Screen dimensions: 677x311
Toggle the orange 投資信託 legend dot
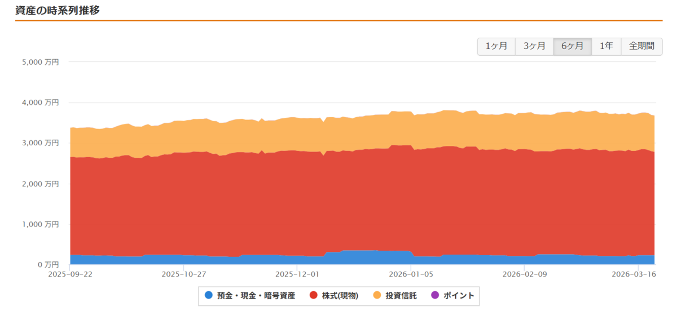377,295
